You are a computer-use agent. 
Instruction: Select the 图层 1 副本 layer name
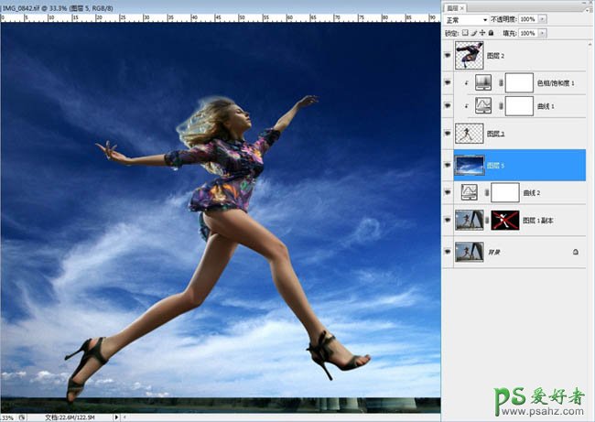click(x=540, y=222)
